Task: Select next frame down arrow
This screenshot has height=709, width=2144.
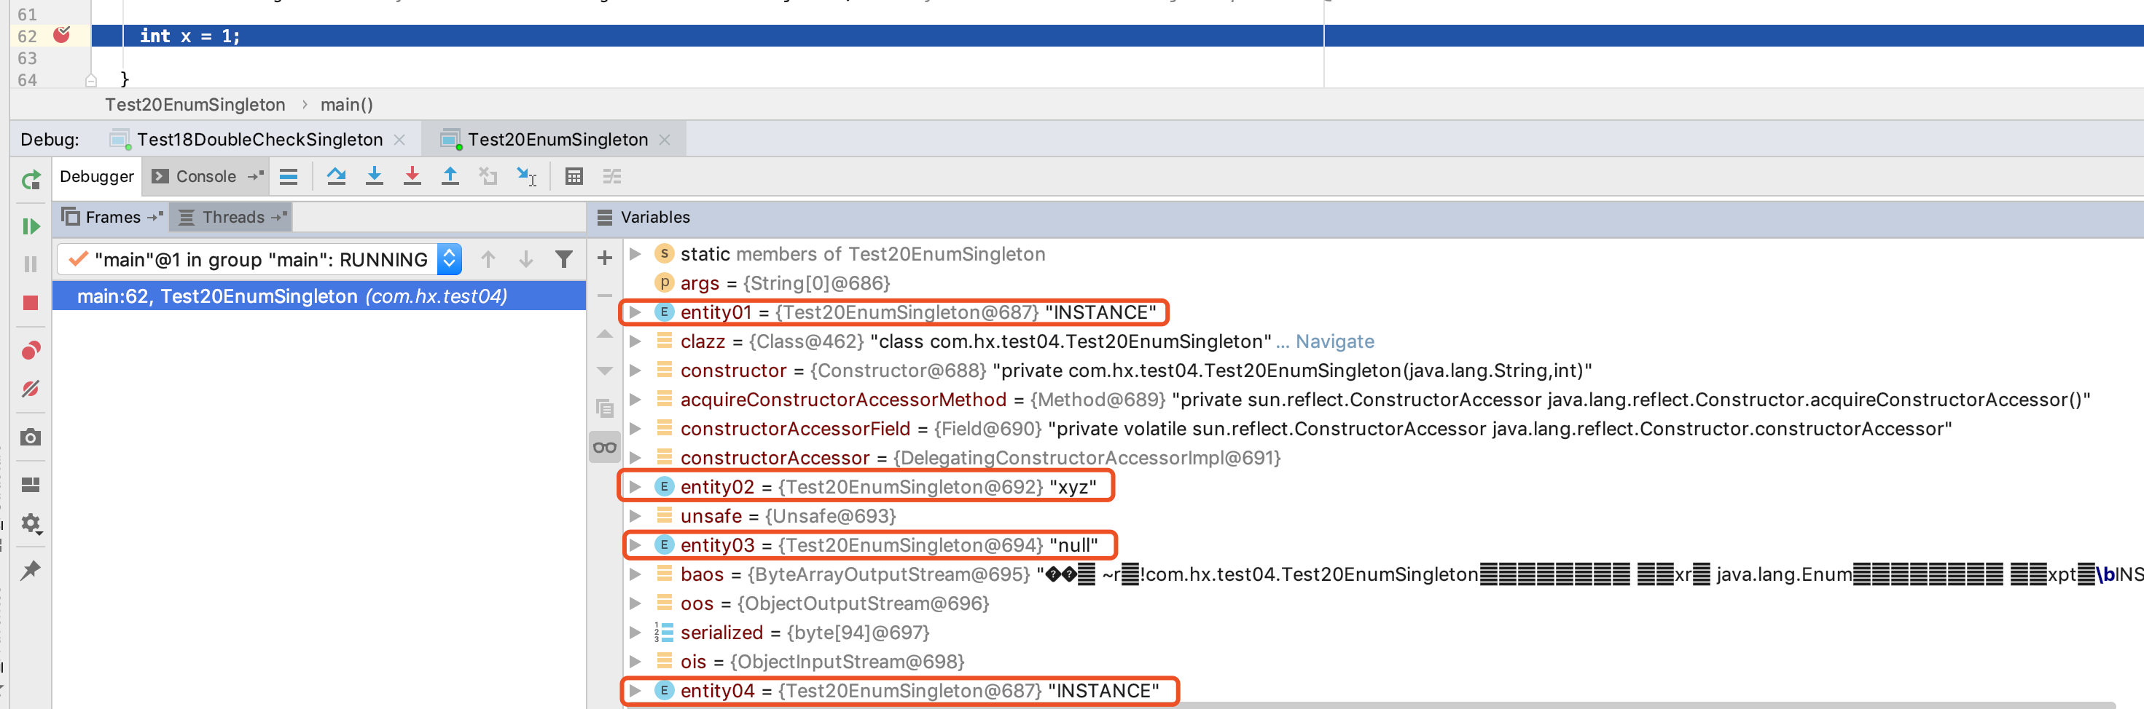Action: 526,260
